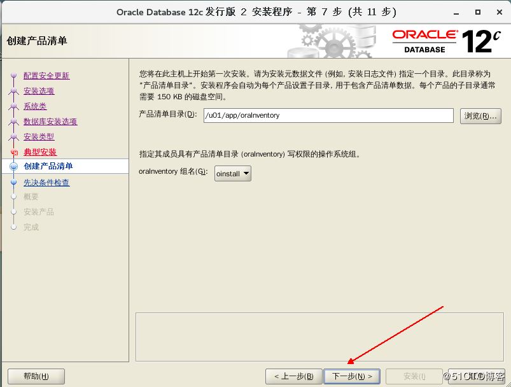Screen dimensions: 511x387
Task: Click the greyed 安装产品 step label
Action: pyautogui.click(x=38, y=212)
